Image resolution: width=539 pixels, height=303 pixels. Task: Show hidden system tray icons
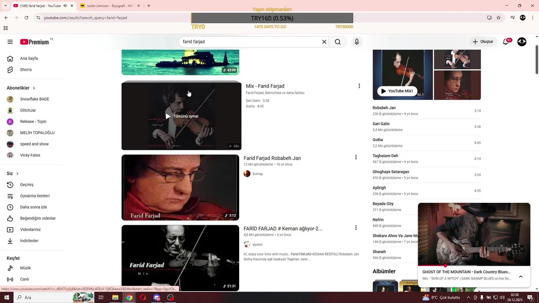[468, 298]
